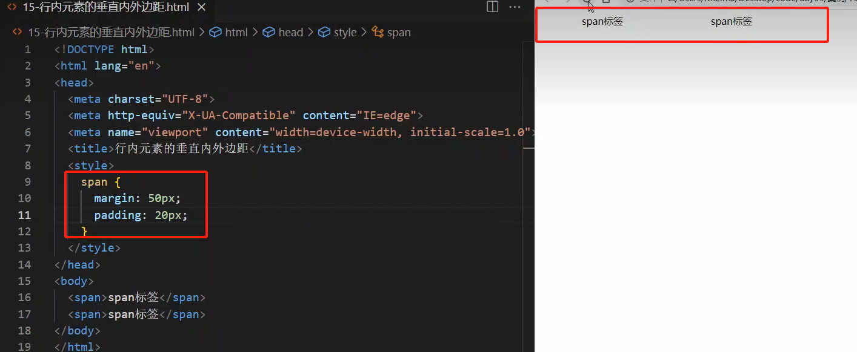The width and height of the screenshot is (857, 352).
Task: Open the style breadcrumb item
Action: pyautogui.click(x=338, y=32)
